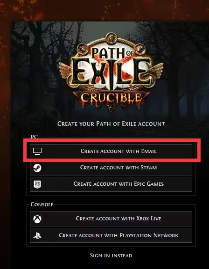The image size is (209, 269).
Task: Click the Steam logo icon
Action: 37,167
